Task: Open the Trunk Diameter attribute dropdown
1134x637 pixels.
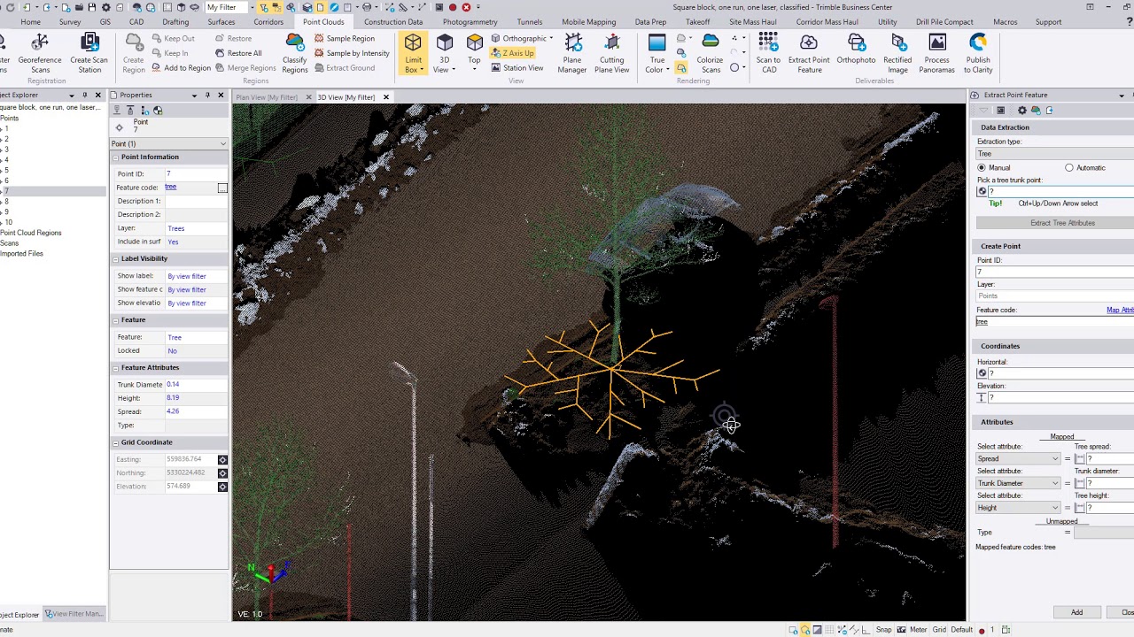Action: (1018, 483)
